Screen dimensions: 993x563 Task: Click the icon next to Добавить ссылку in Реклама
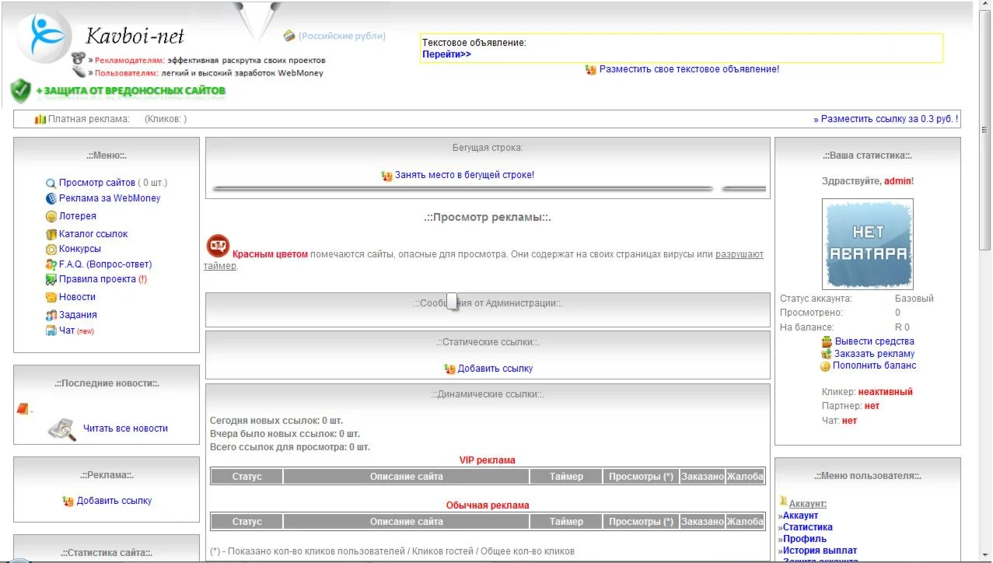(68, 502)
